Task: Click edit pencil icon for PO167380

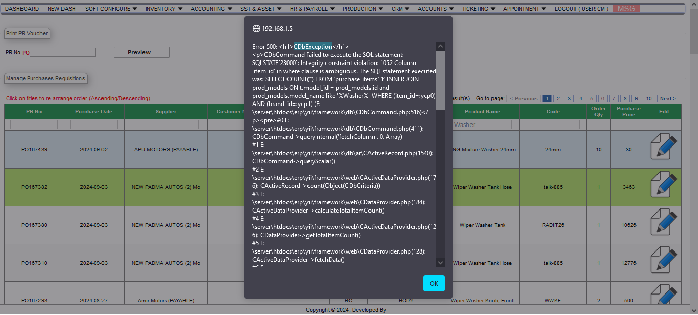Action: click(x=664, y=225)
